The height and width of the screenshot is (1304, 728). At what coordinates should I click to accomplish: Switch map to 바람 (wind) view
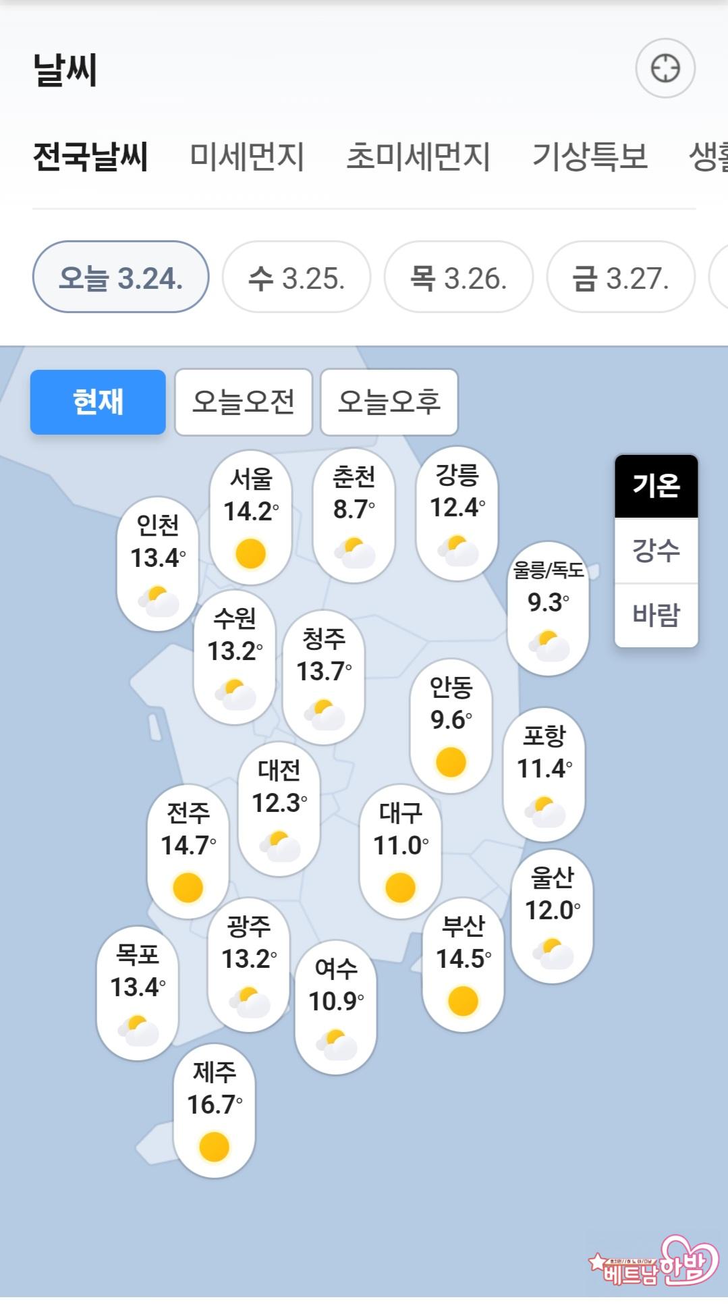656,615
